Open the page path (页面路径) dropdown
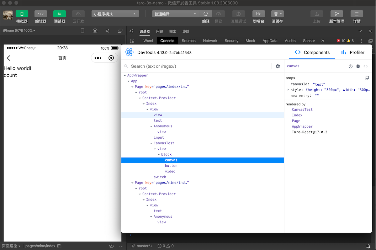 (11, 246)
